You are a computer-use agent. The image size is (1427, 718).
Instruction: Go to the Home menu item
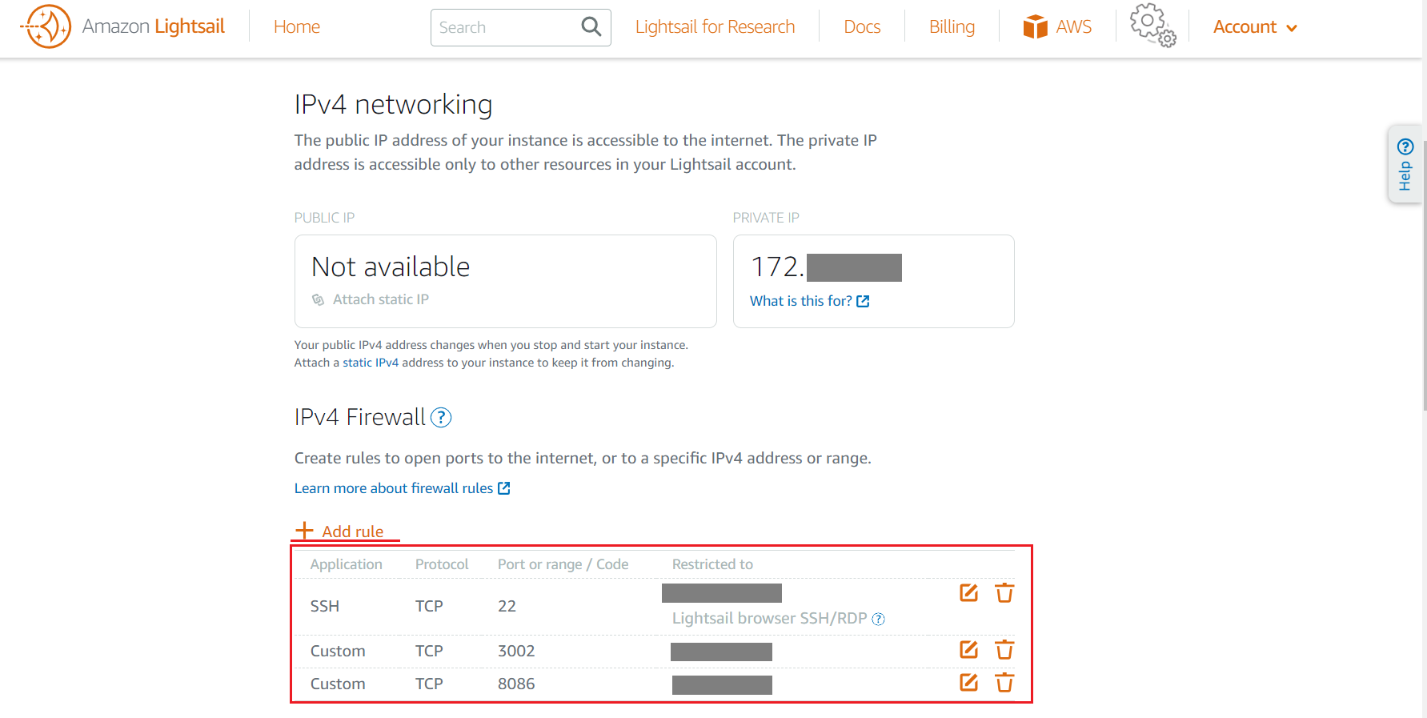coord(296,27)
